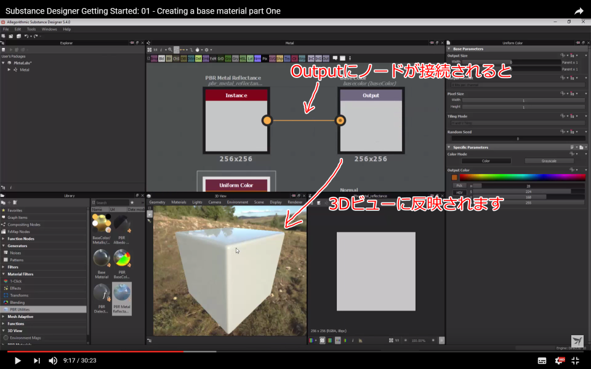Toggle the Library favorites star filter
Screen dimensions: 591x369
pos(132,202)
